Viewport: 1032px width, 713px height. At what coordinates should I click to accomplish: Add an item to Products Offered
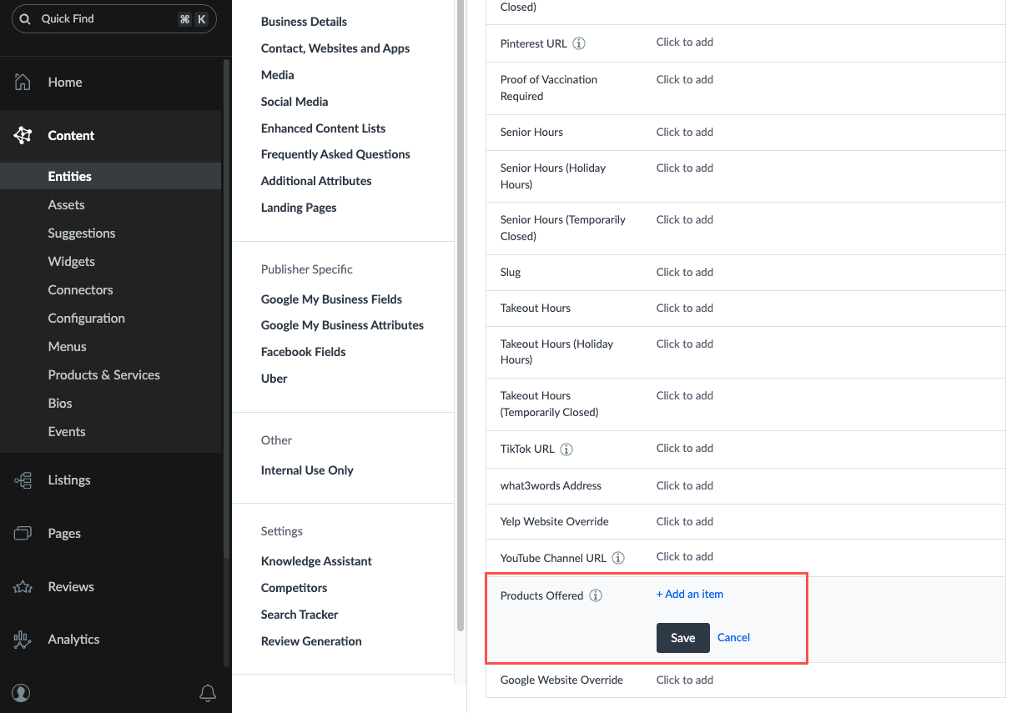(x=690, y=595)
